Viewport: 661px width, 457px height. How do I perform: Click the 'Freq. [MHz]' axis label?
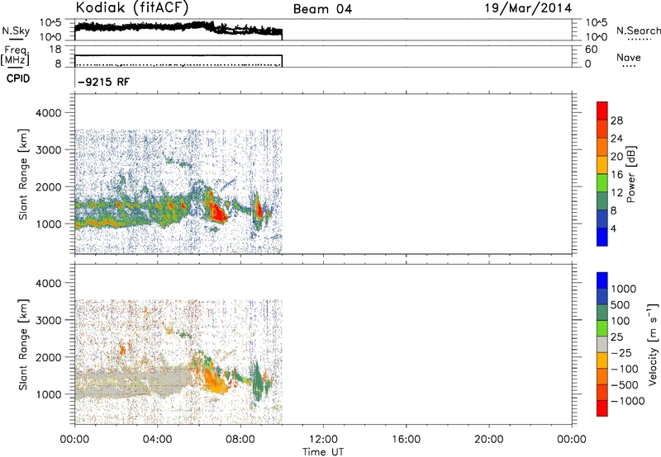(x=16, y=57)
